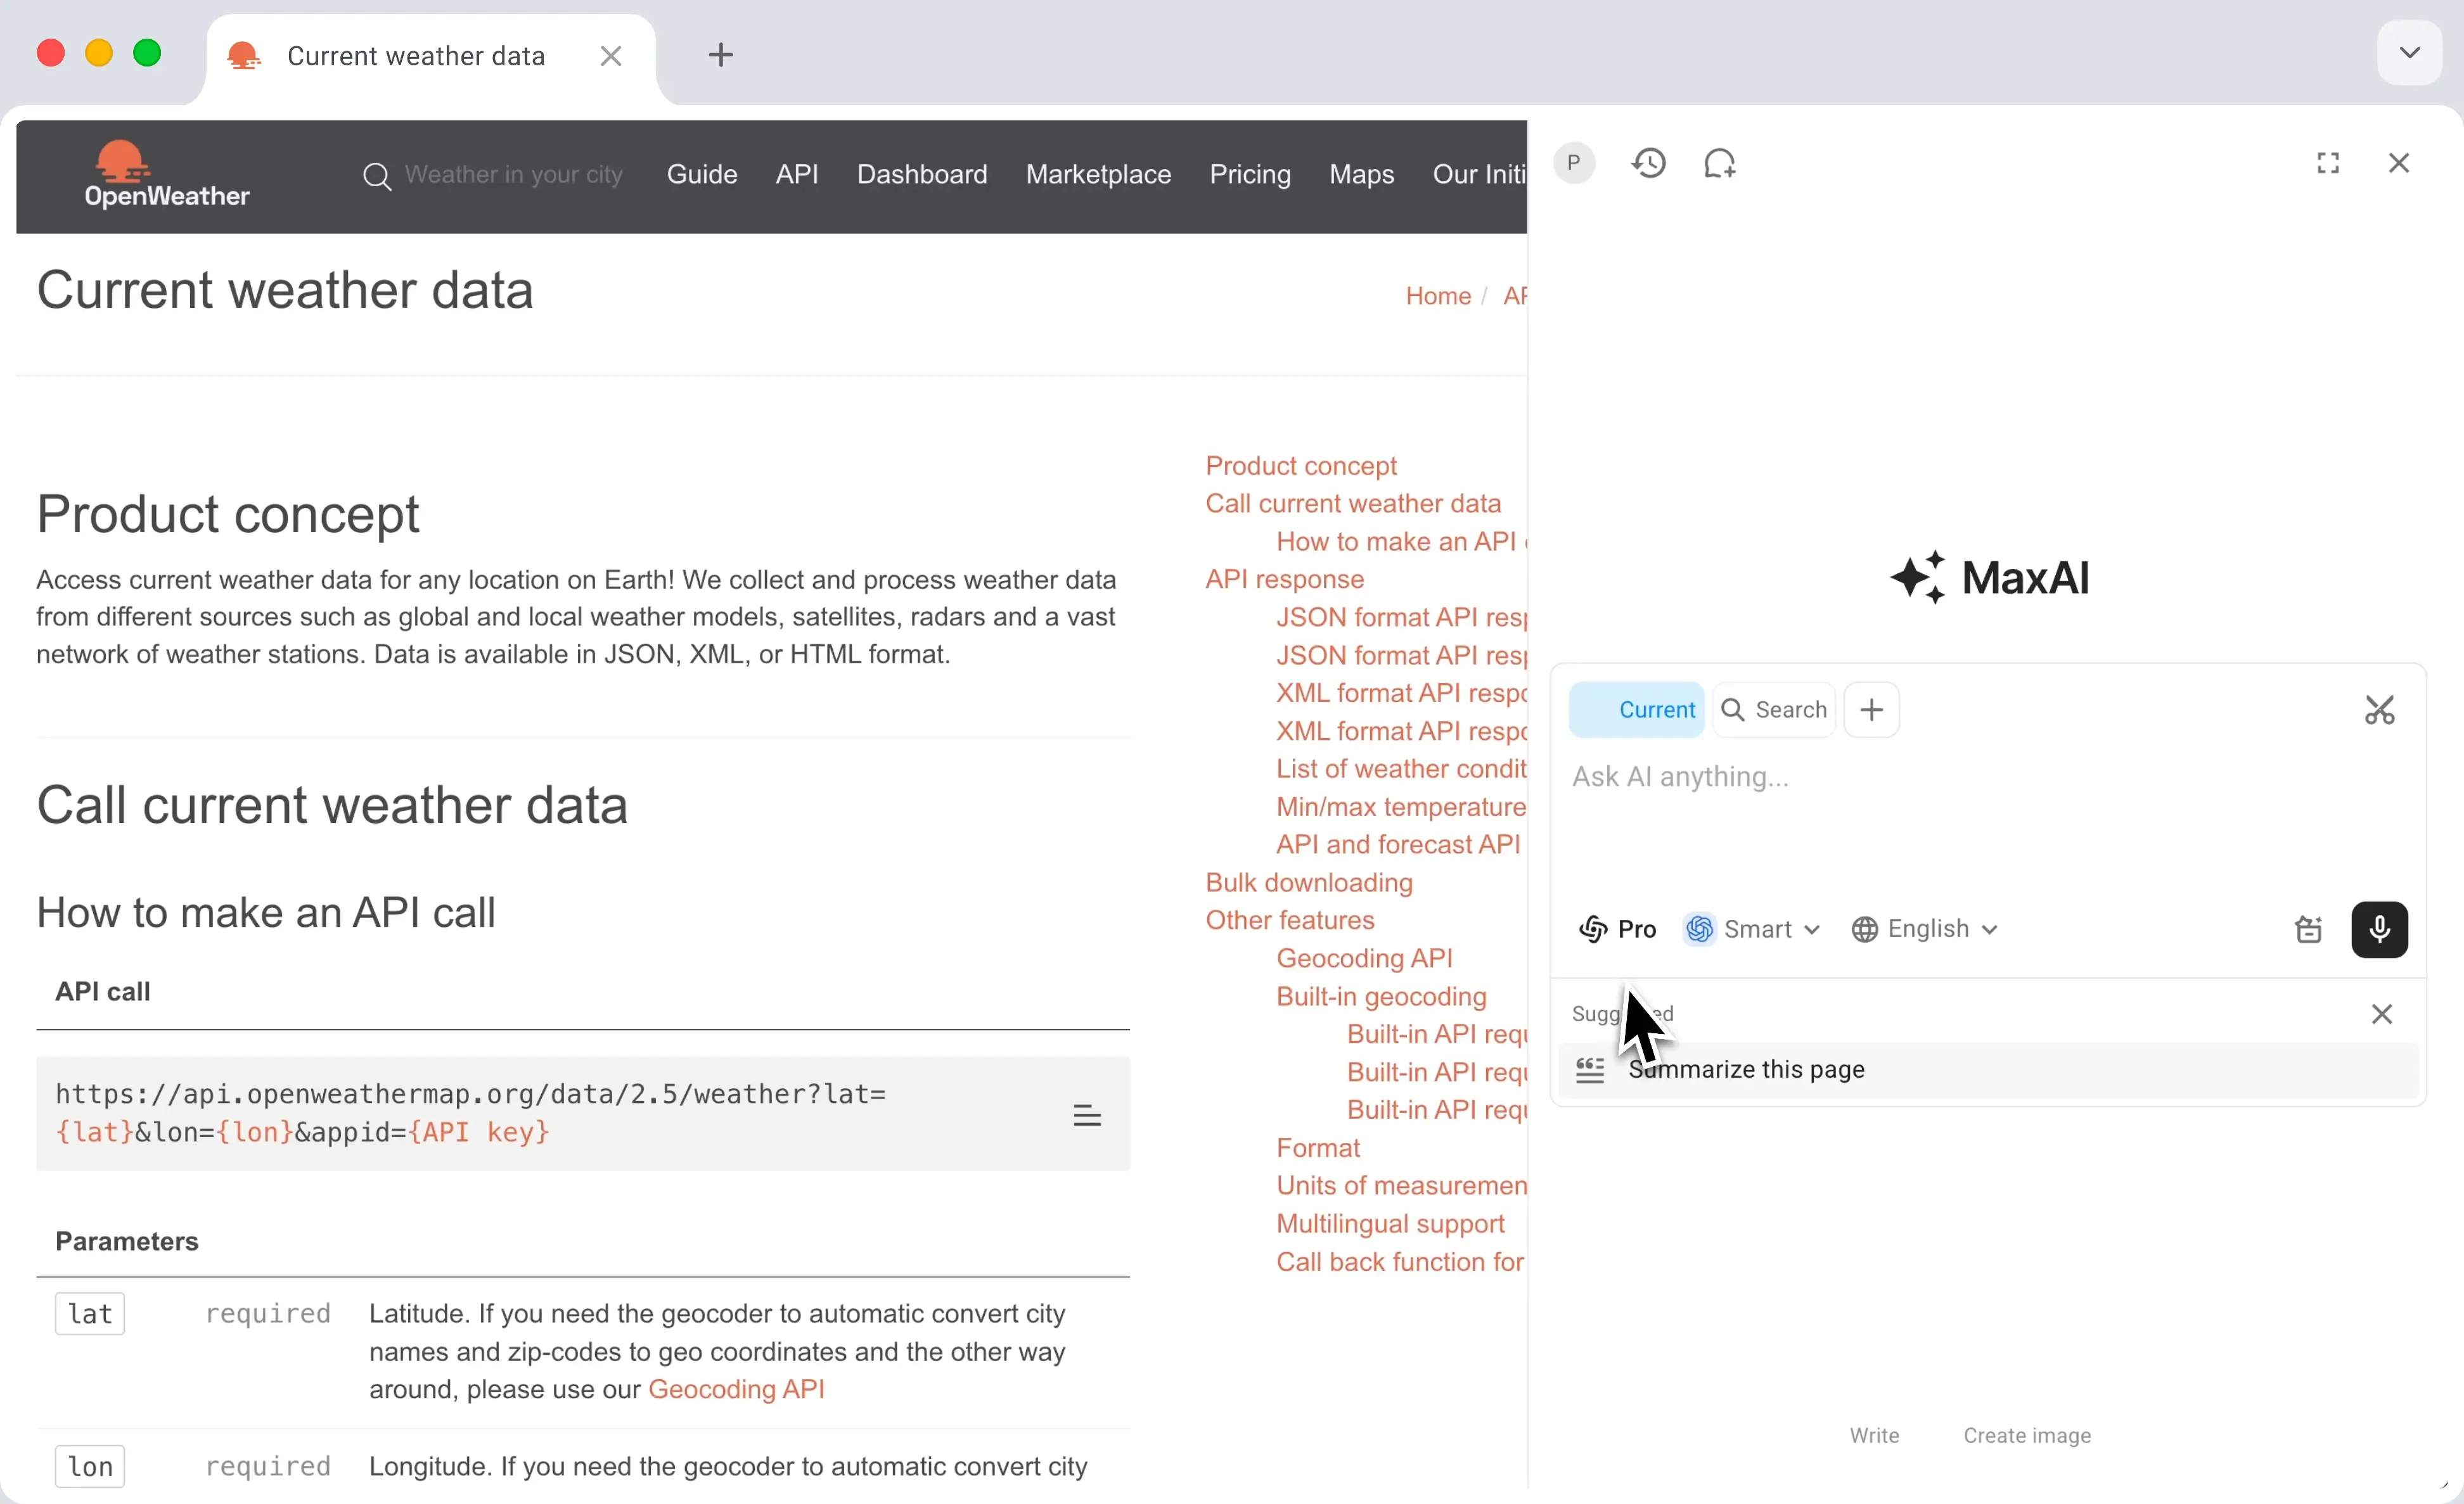This screenshot has width=2464, height=1504.
Task: Jump to List of weather condition link
Action: [x=1401, y=768]
